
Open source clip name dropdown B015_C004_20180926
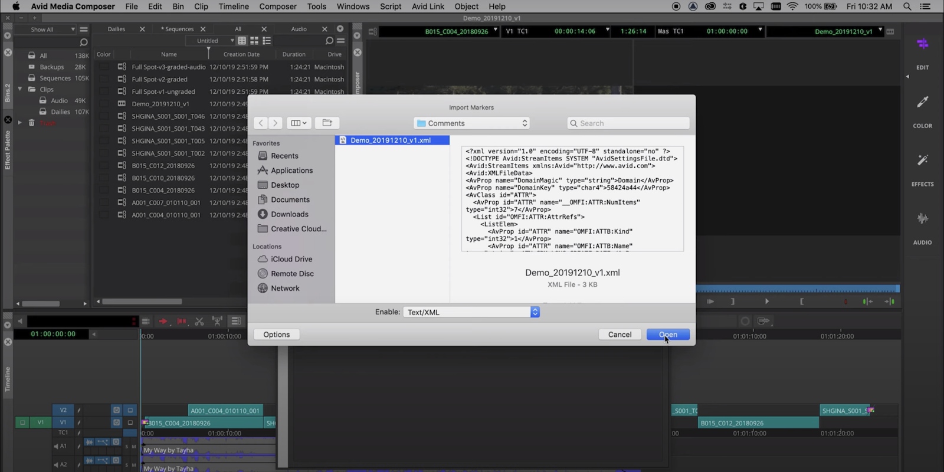[x=496, y=29]
